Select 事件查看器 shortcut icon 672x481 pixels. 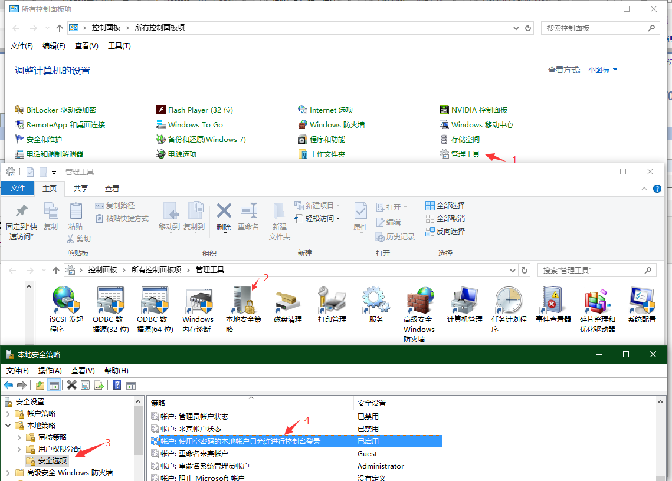click(x=553, y=305)
